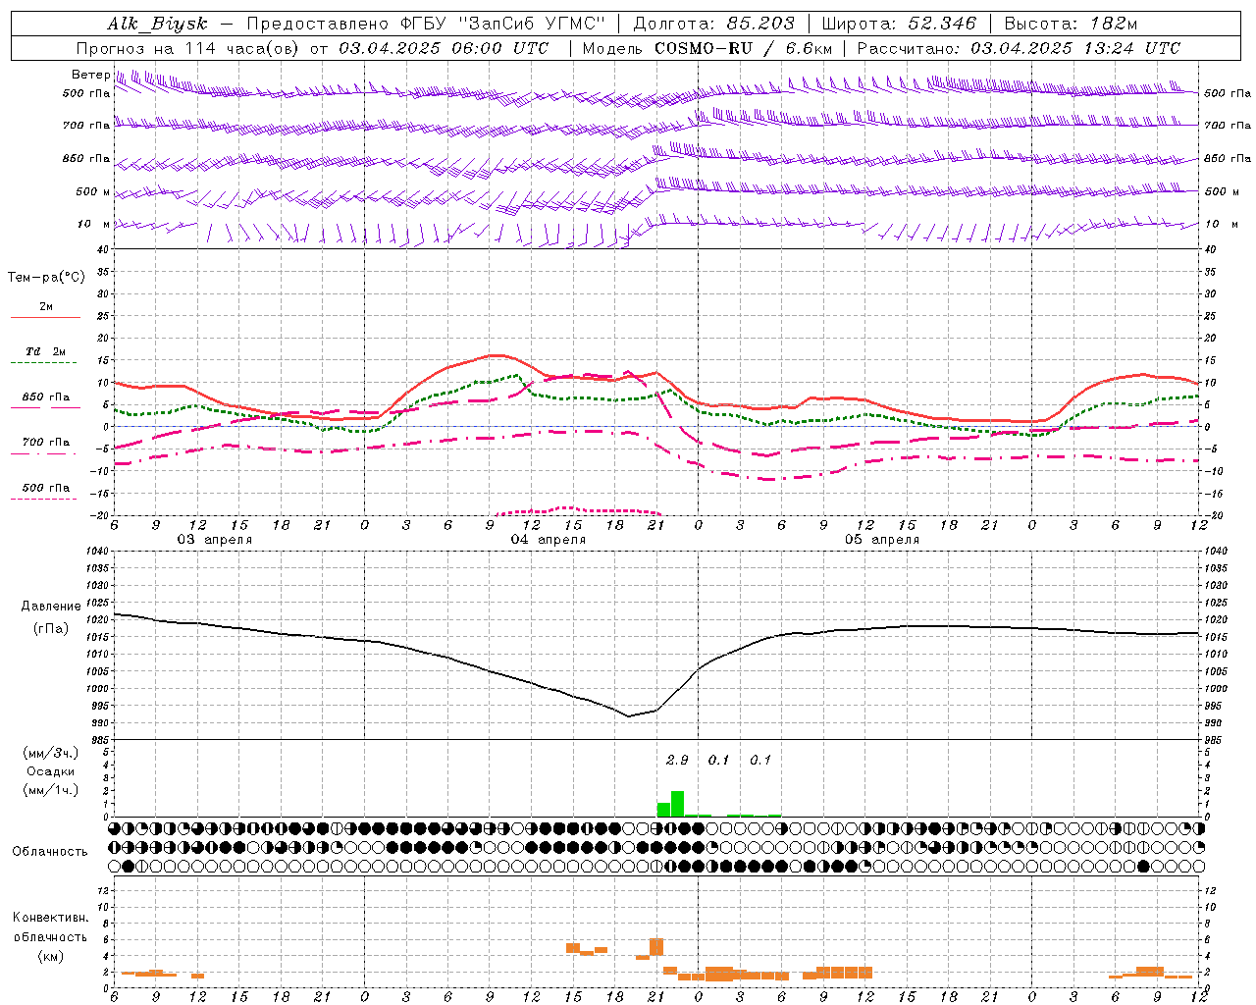Select the Давление pressure panel title

pos(51,607)
